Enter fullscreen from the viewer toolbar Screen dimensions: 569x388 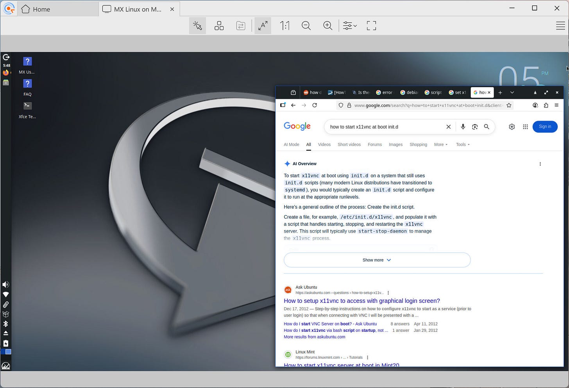(x=371, y=25)
